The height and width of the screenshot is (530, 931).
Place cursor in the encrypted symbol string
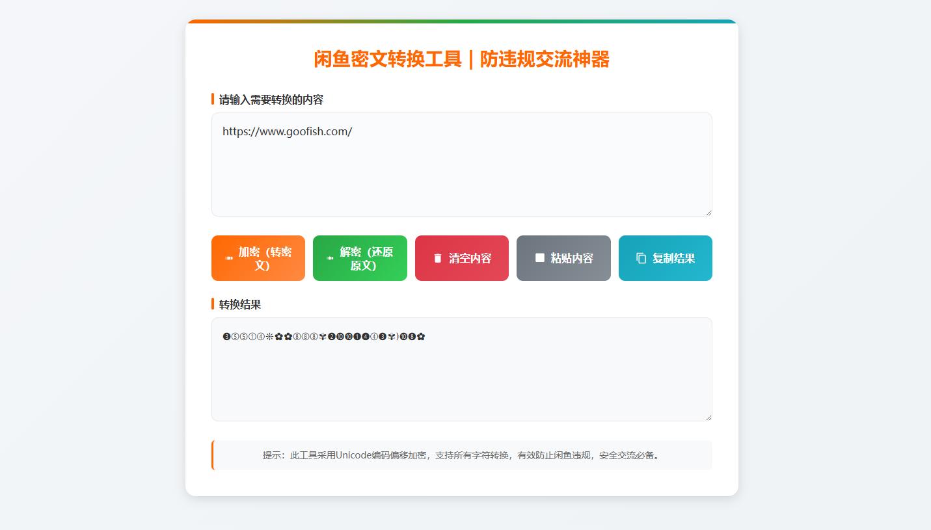(323, 336)
